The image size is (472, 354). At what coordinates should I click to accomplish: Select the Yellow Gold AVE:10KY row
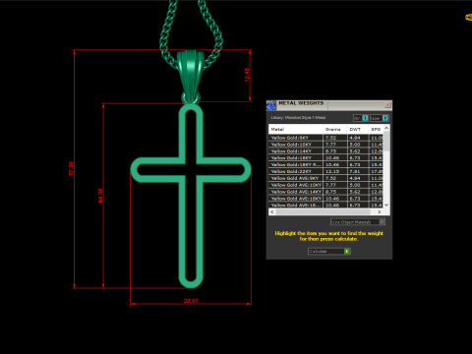coord(325,185)
